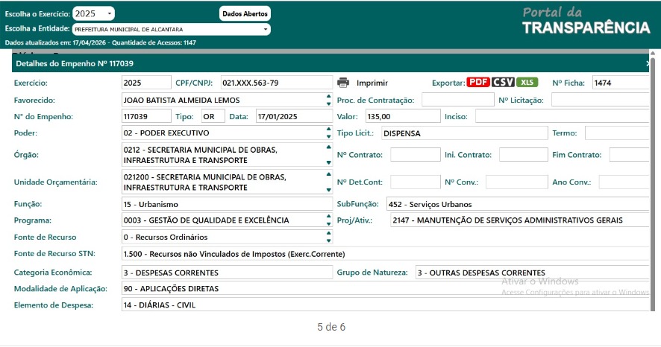Click the Tipo Licit. field showing DISPENSA
The width and height of the screenshot is (661, 347).
click(x=463, y=133)
